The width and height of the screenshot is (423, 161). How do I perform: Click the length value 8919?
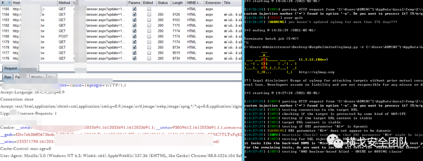click(176, 53)
